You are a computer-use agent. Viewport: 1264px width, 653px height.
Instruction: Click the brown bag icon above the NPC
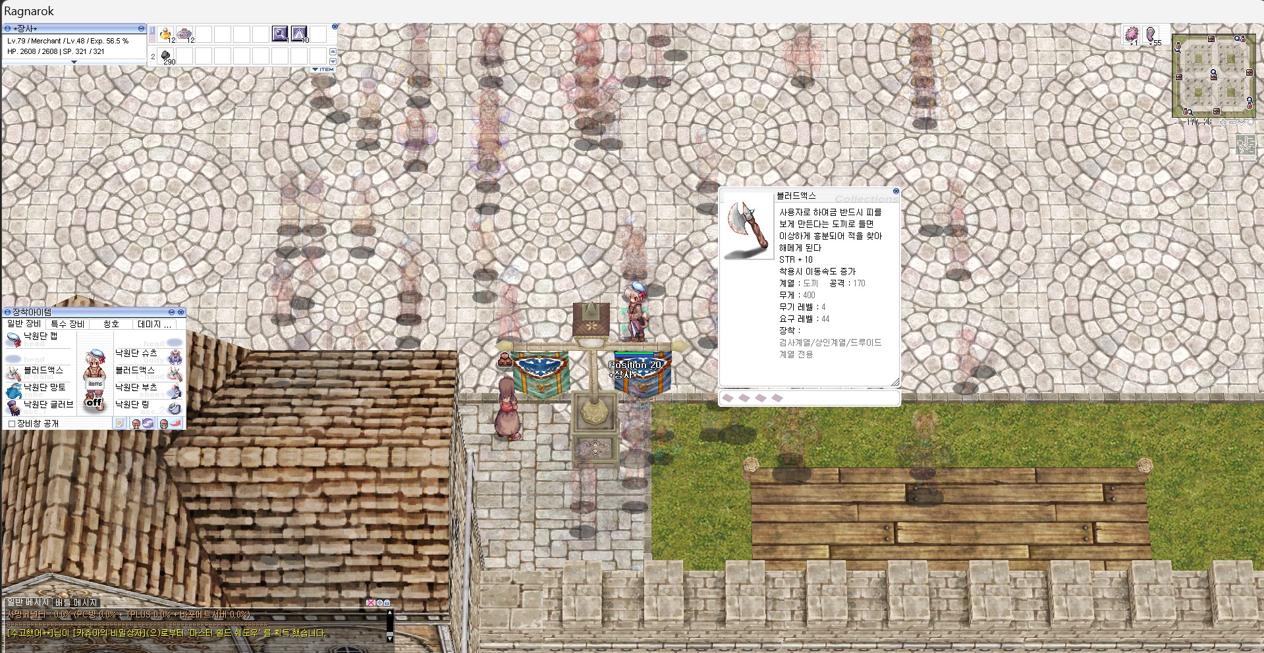point(505,359)
